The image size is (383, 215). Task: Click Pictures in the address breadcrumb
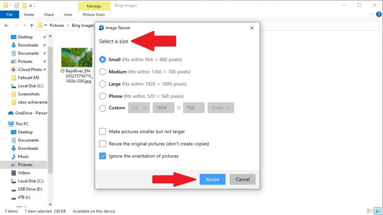point(57,26)
